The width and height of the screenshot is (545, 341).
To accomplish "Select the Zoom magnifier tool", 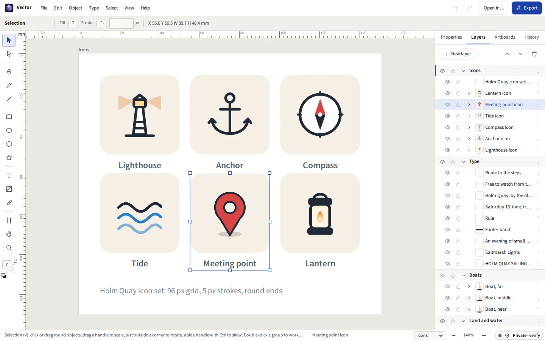I will (x=9, y=248).
